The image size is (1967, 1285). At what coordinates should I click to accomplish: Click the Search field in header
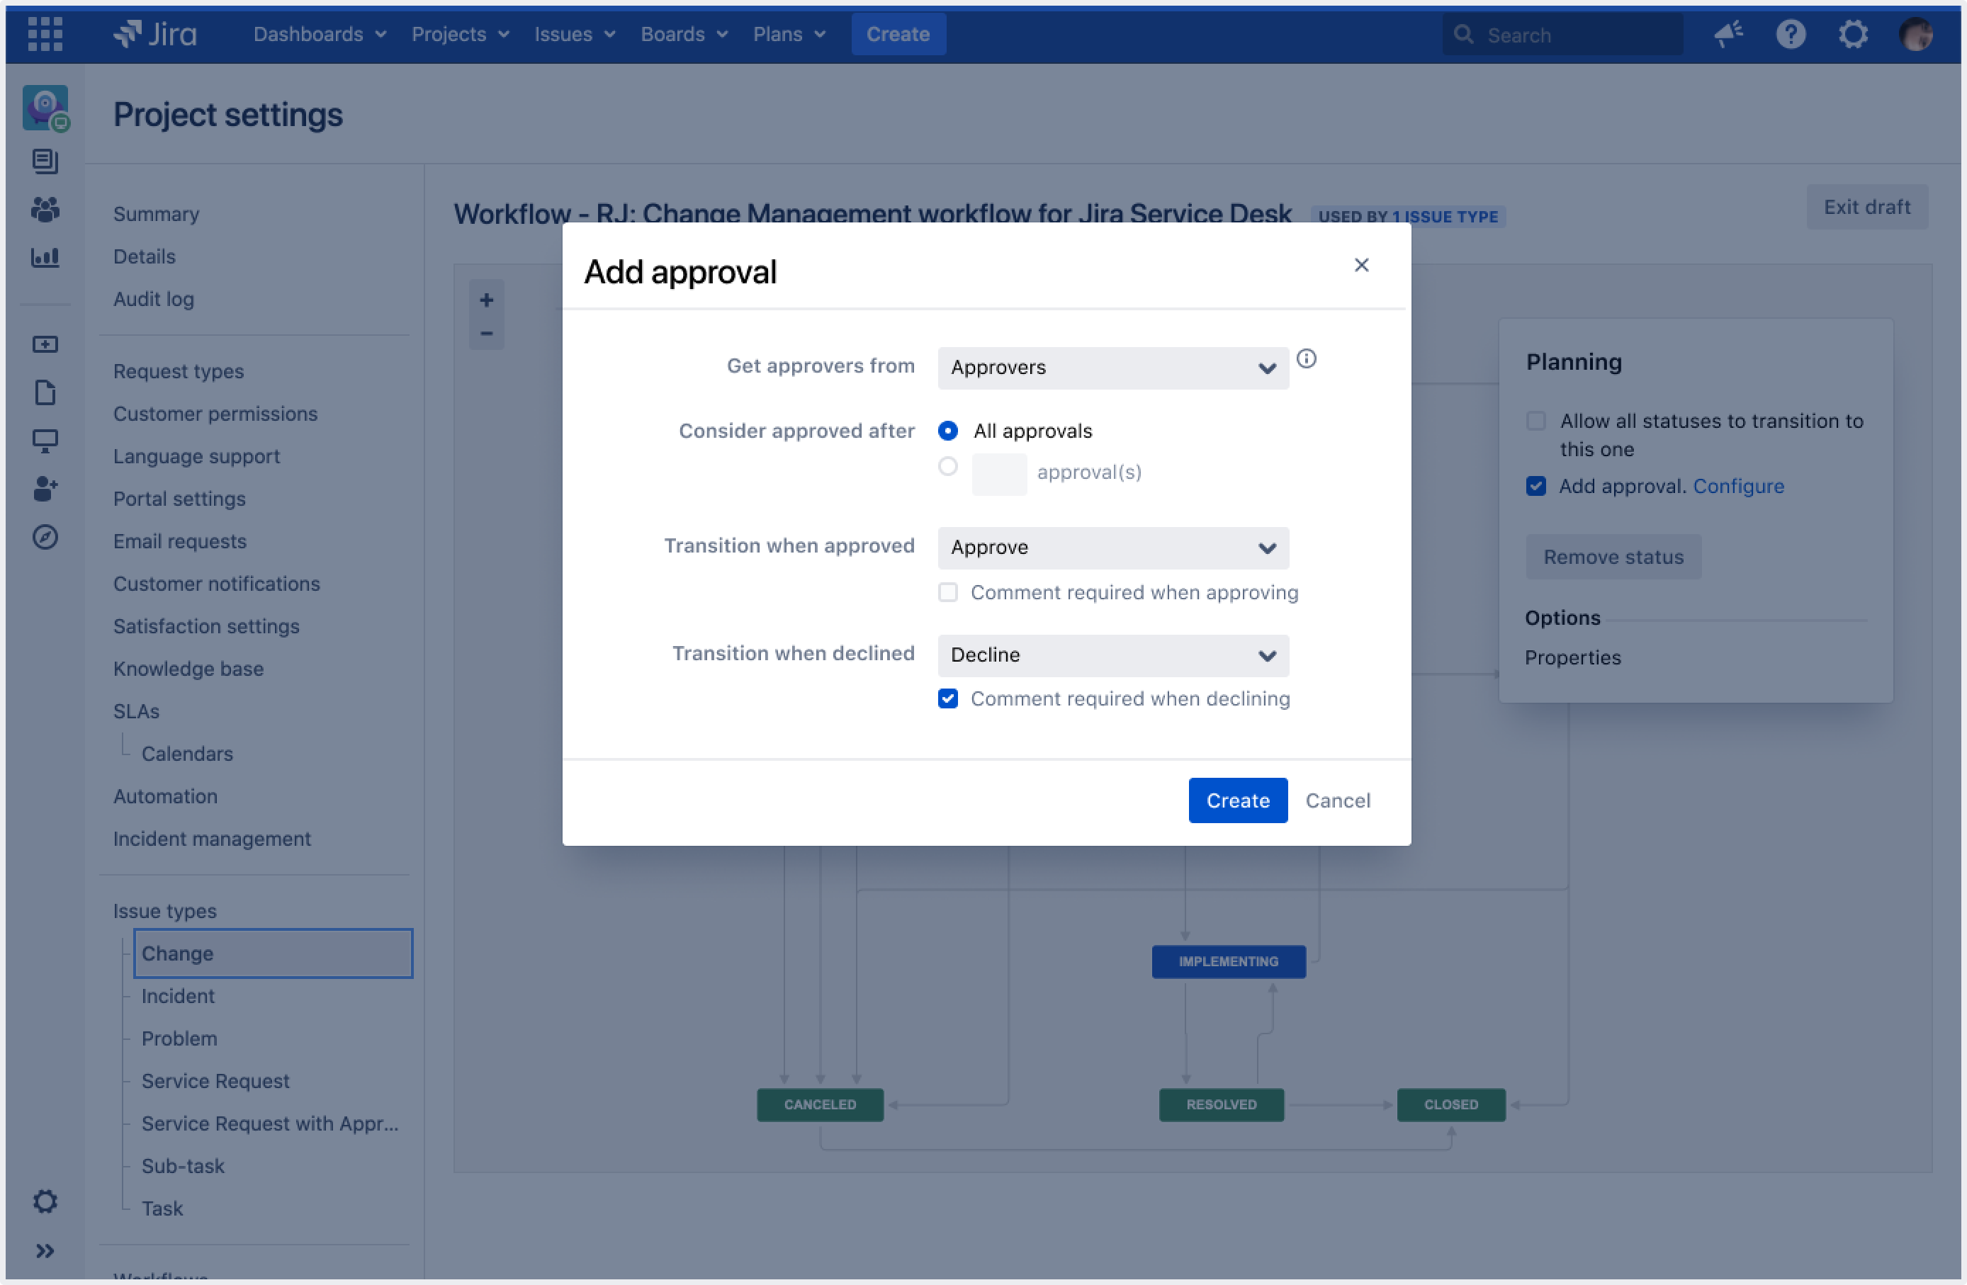click(x=1562, y=34)
